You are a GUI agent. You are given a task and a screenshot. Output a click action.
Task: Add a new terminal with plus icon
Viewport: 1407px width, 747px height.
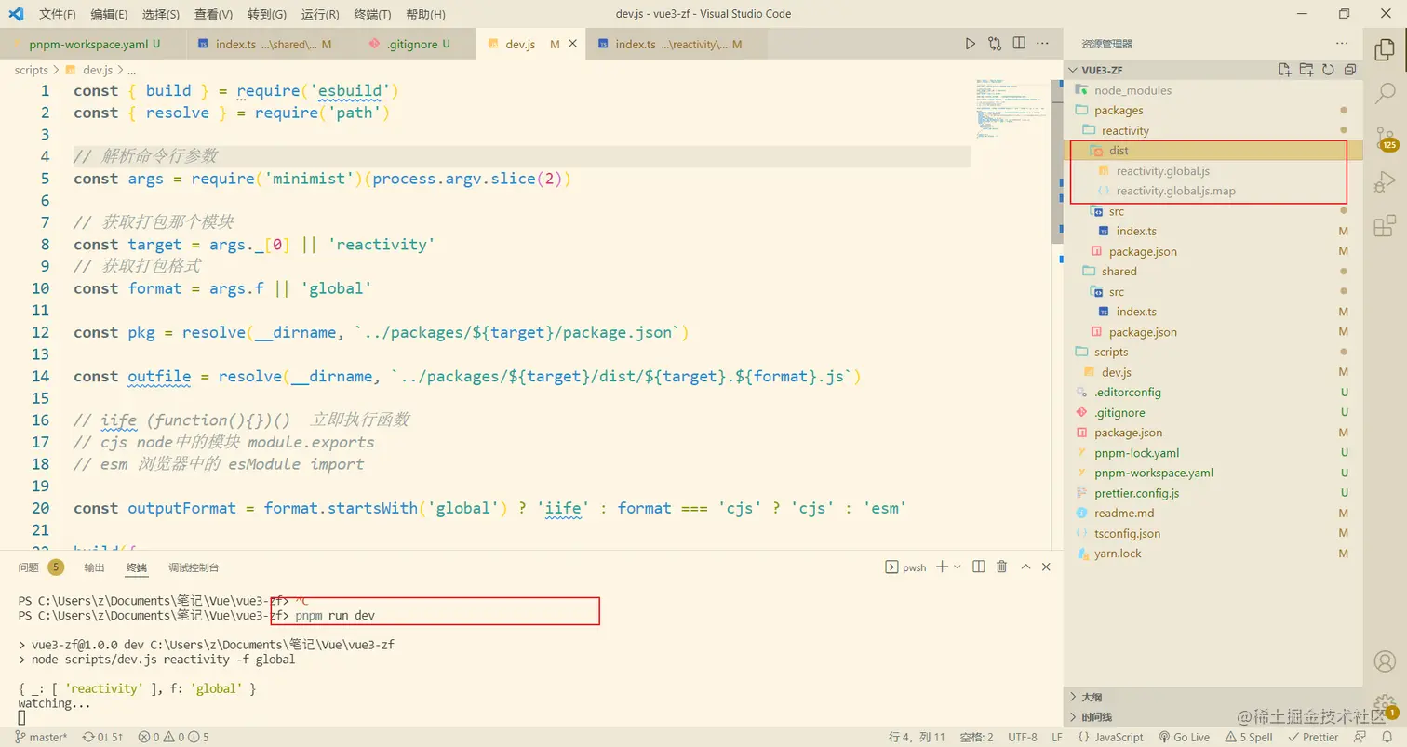[942, 567]
